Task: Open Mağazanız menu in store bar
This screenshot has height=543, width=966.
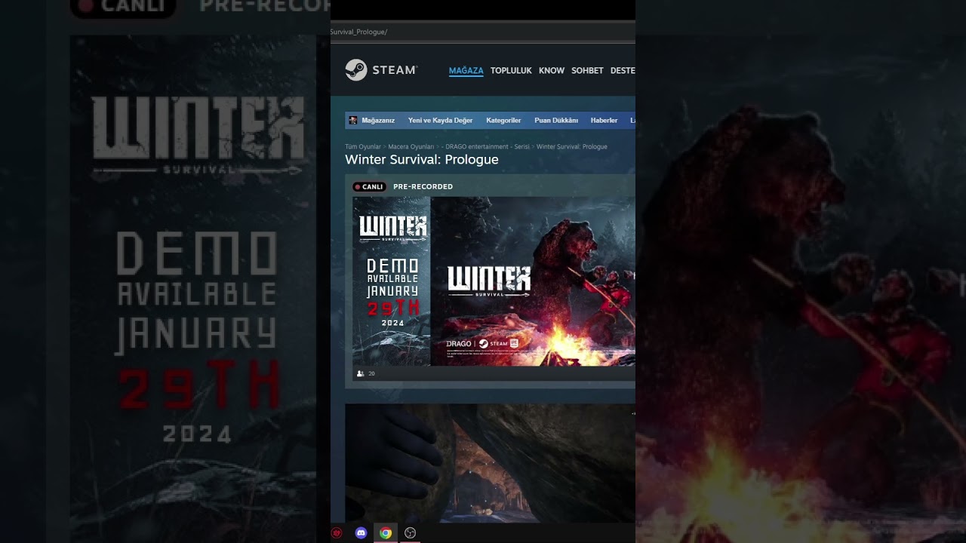Action: (x=378, y=121)
